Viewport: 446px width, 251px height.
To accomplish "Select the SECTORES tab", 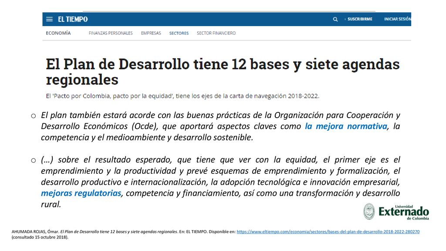I will 179,33.
